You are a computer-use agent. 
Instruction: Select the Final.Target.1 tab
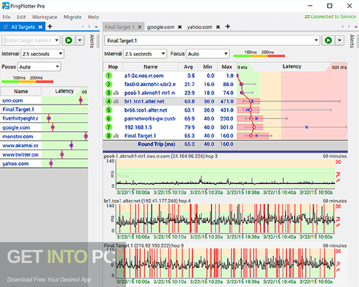point(120,27)
